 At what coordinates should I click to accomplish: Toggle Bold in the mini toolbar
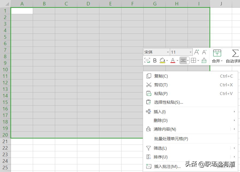155,61
